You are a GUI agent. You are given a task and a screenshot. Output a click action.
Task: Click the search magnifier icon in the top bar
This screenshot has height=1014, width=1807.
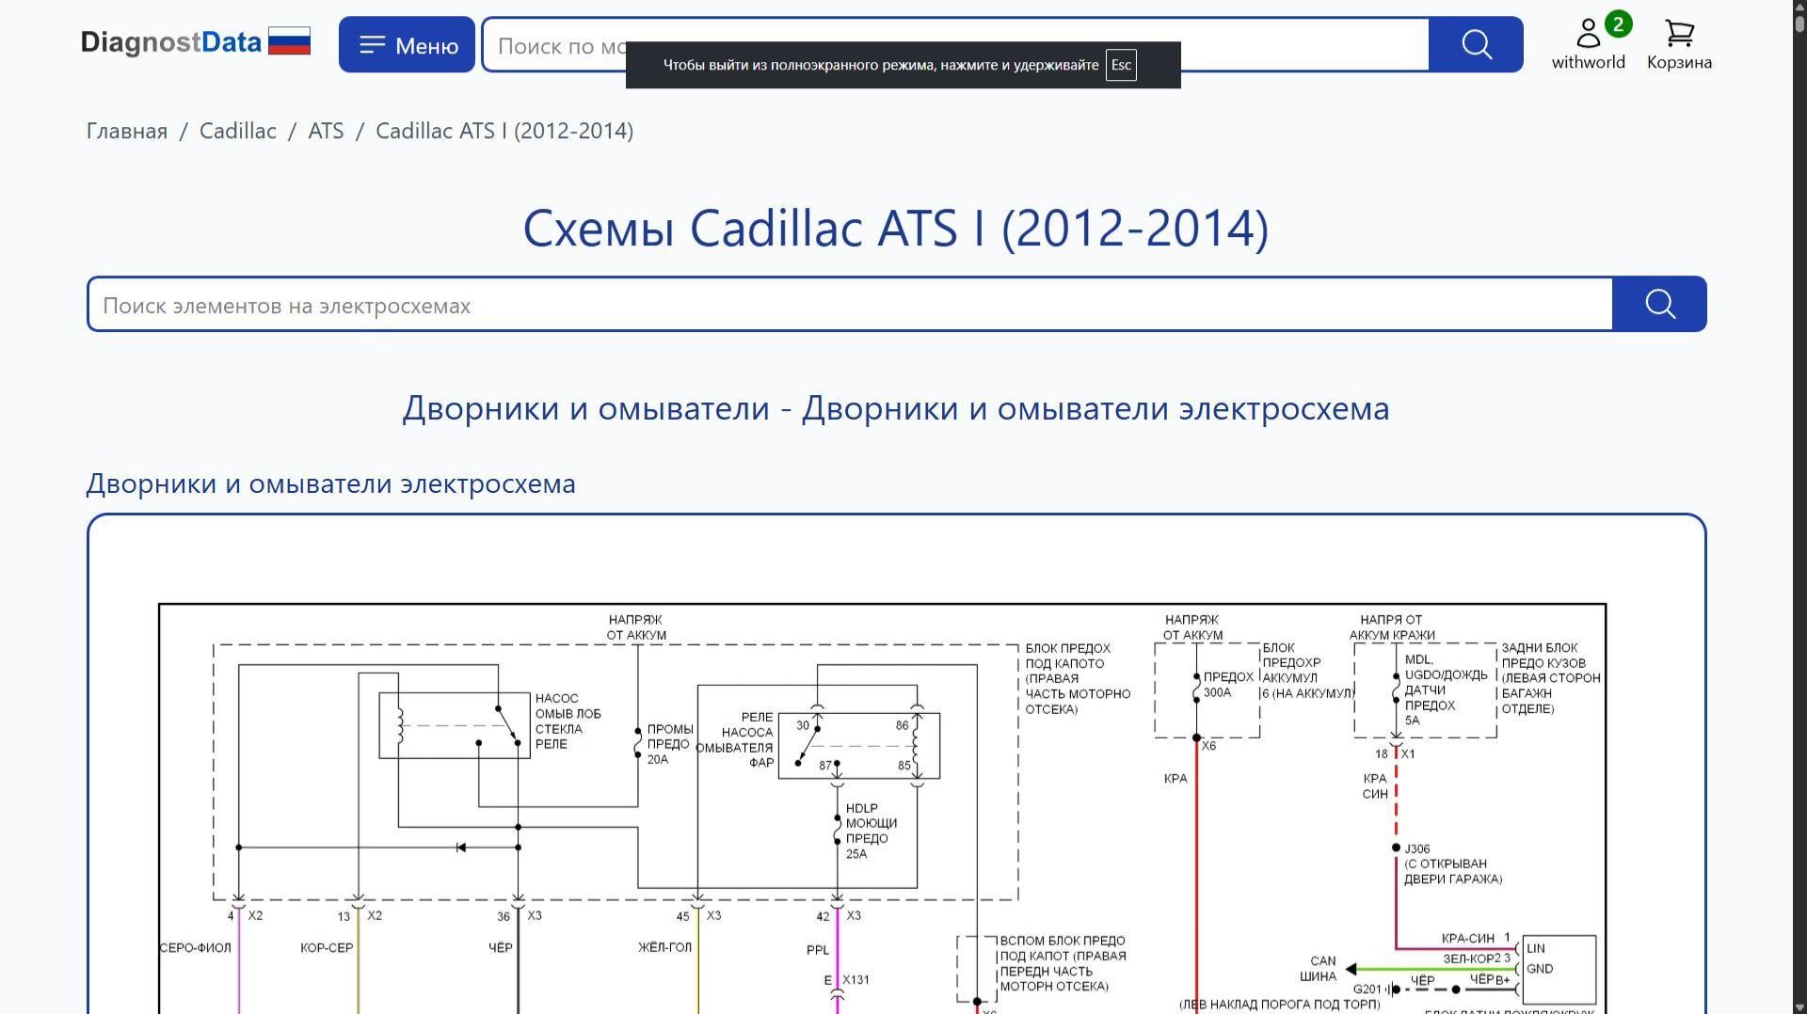(x=1475, y=44)
